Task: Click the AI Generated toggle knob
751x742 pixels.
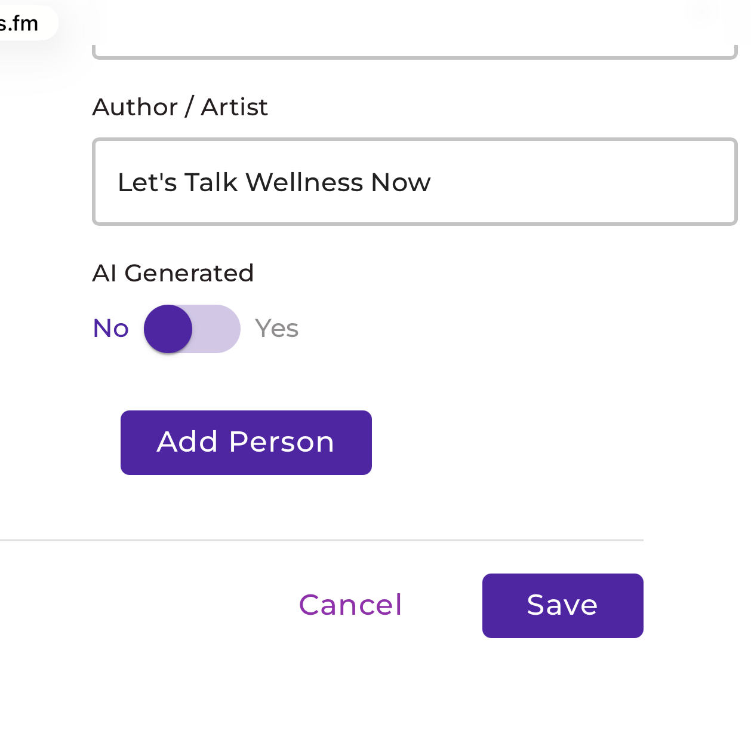Action: click(x=168, y=328)
